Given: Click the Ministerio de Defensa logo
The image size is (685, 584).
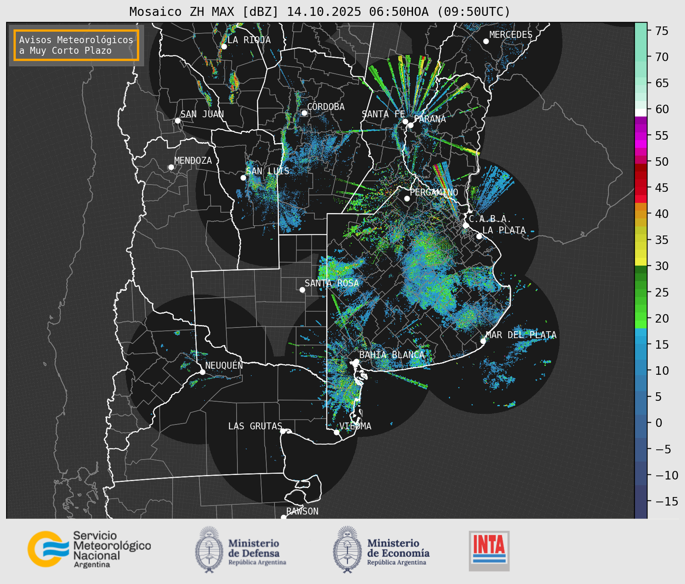Looking at the screenshot, I should [241, 549].
